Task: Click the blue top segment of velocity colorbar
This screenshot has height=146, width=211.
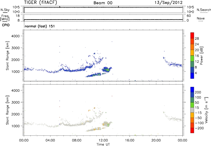Action: (x=192, y=90)
